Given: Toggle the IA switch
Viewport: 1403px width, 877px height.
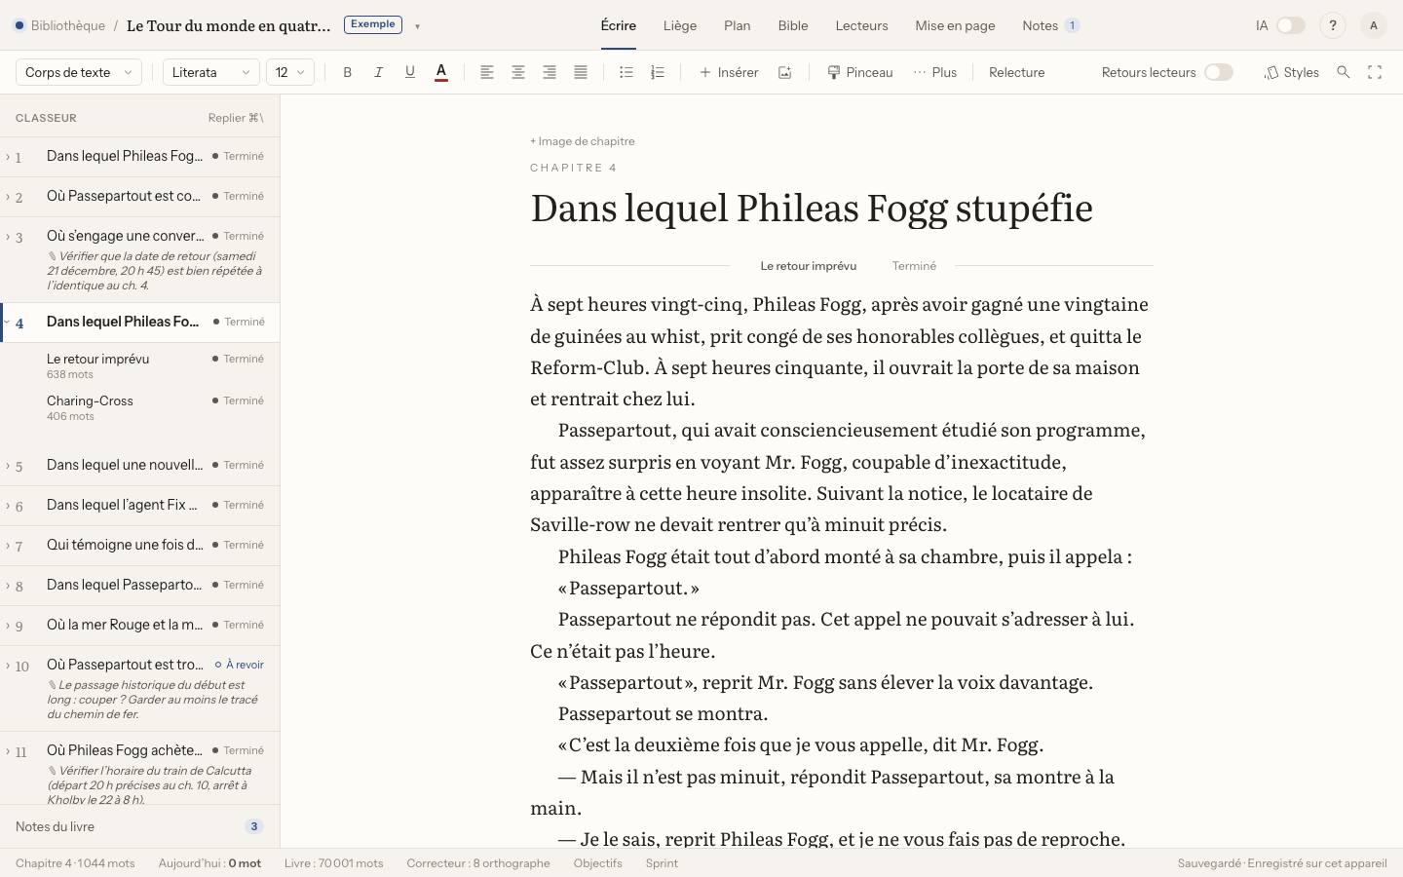Looking at the screenshot, I should click(1291, 26).
